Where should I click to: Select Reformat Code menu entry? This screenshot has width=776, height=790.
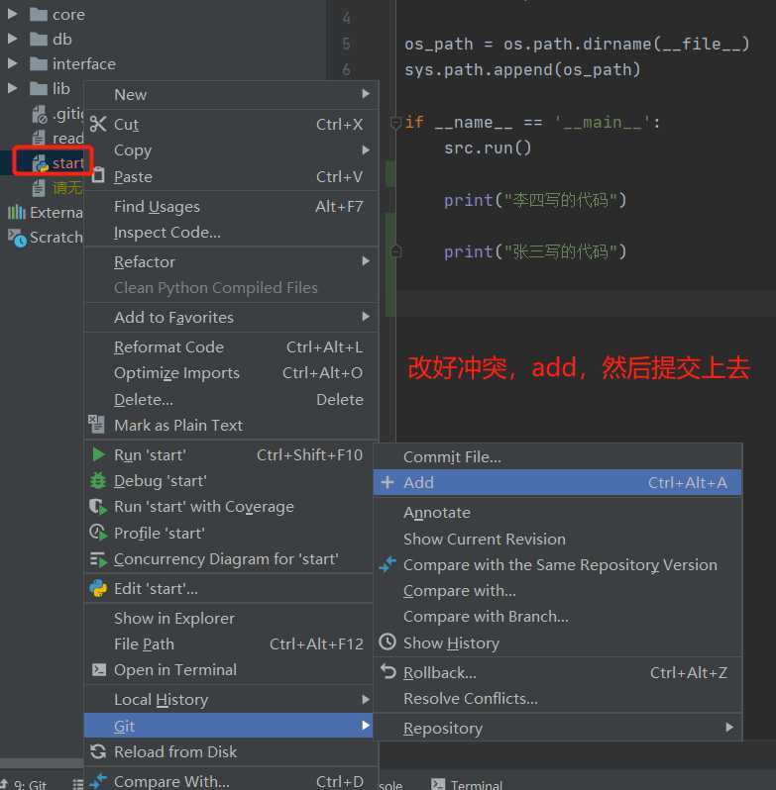pyautogui.click(x=232, y=347)
